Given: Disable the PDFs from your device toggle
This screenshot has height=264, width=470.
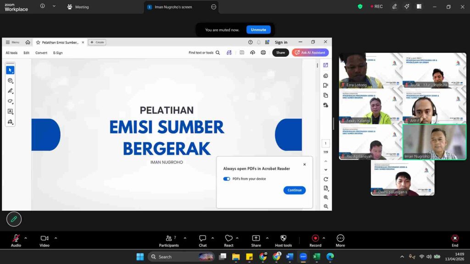Looking at the screenshot, I should [x=227, y=179].
